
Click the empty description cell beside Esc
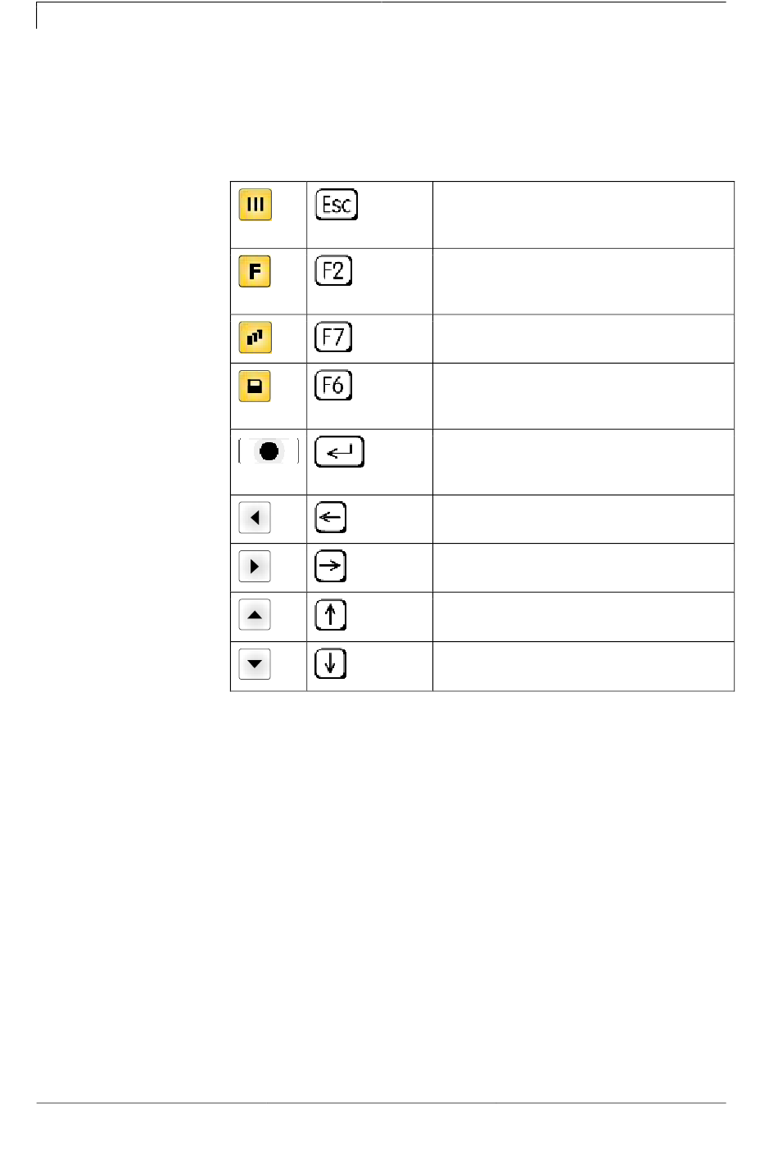(583, 215)
